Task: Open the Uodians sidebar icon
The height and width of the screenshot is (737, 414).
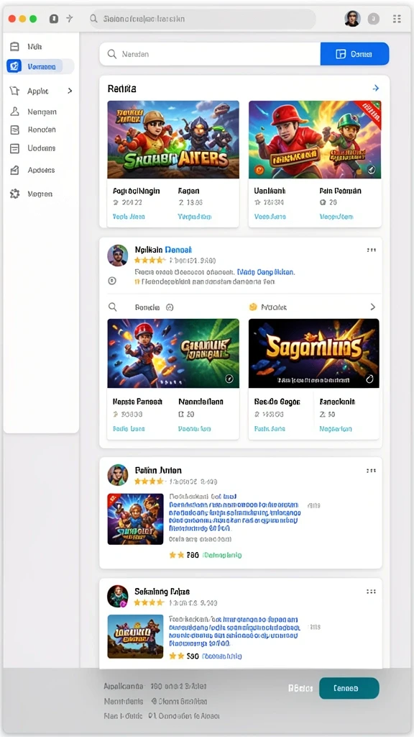Action: 14,148
